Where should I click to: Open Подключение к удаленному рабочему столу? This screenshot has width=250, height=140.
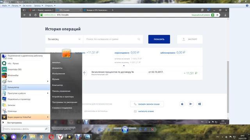click(x=26, y=57)
